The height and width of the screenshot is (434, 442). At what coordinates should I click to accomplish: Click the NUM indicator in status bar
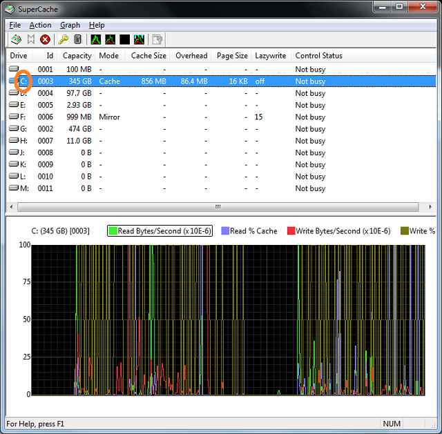pyautogui.click(x=392, y=424)
